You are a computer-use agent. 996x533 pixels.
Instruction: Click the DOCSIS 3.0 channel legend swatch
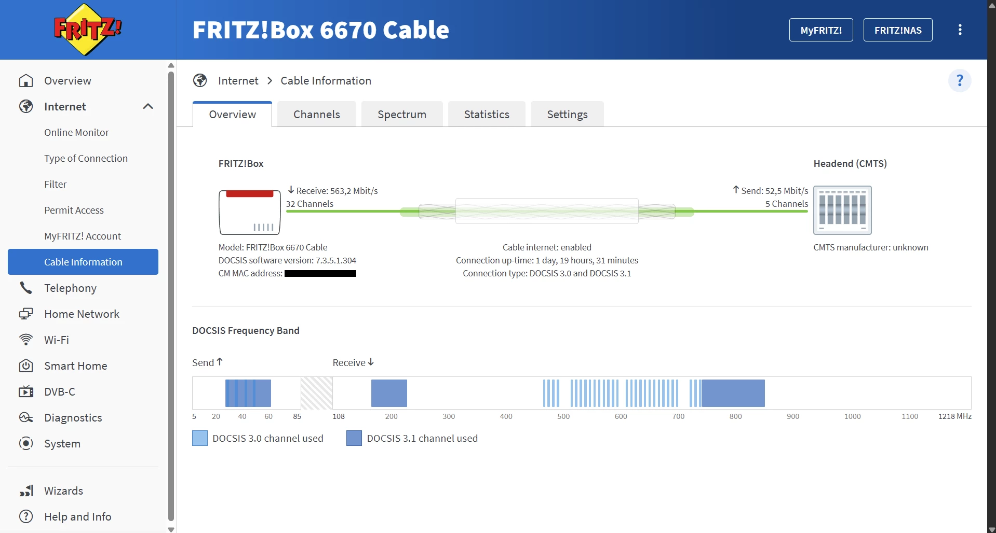[200, 438]
